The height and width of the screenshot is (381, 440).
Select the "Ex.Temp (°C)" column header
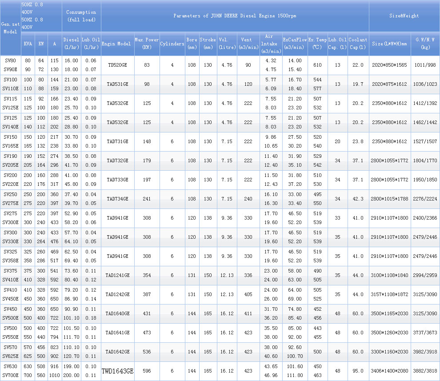click(317, 44)
